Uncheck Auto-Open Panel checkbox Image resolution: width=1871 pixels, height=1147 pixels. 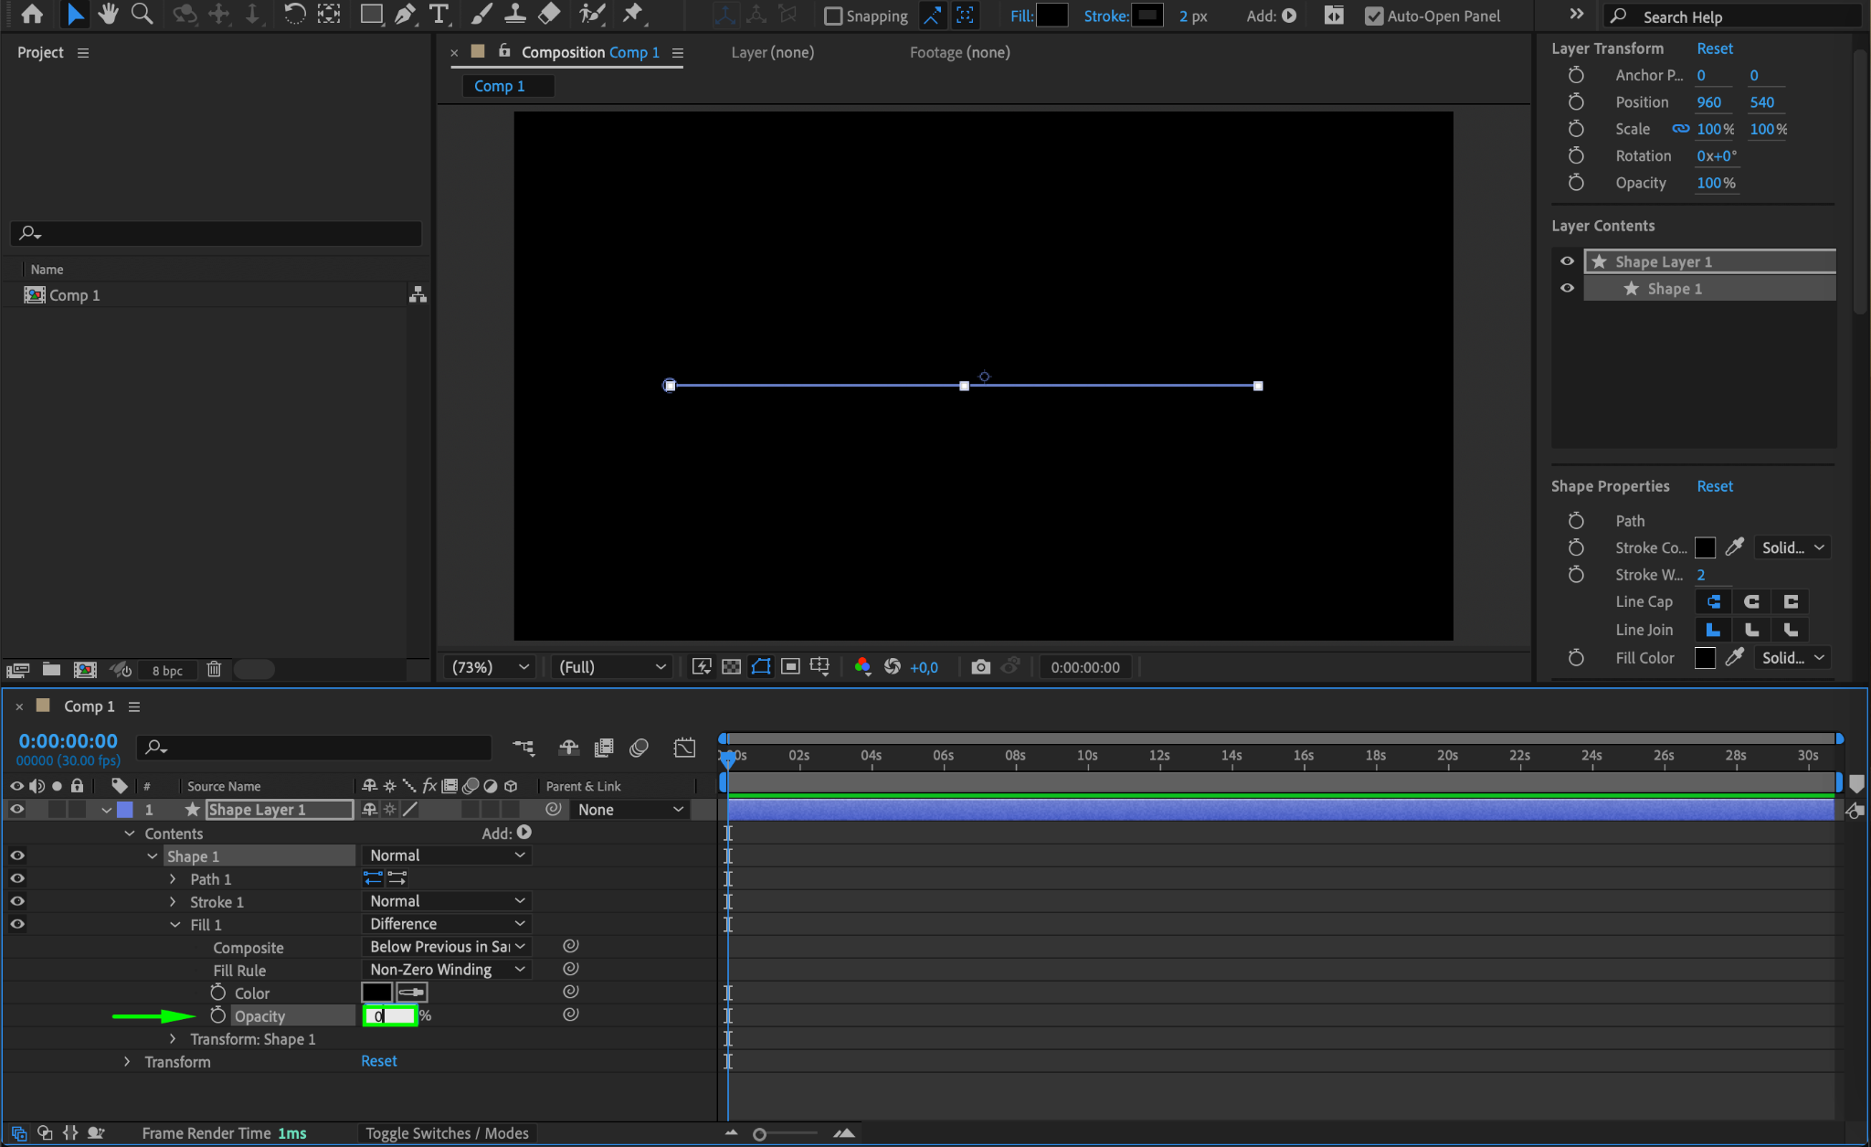pos(1373,16)
